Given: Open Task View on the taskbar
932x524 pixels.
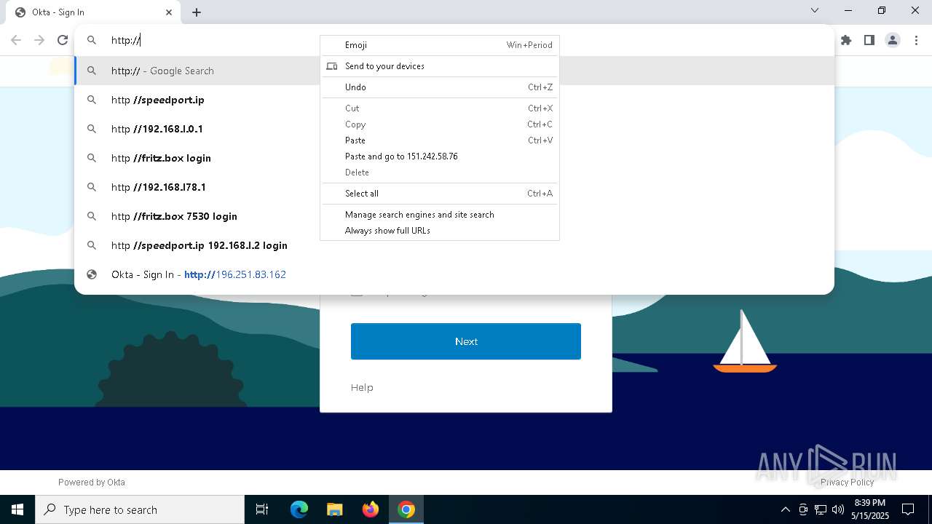Looking at the screenshot, I should pos(262,509).
